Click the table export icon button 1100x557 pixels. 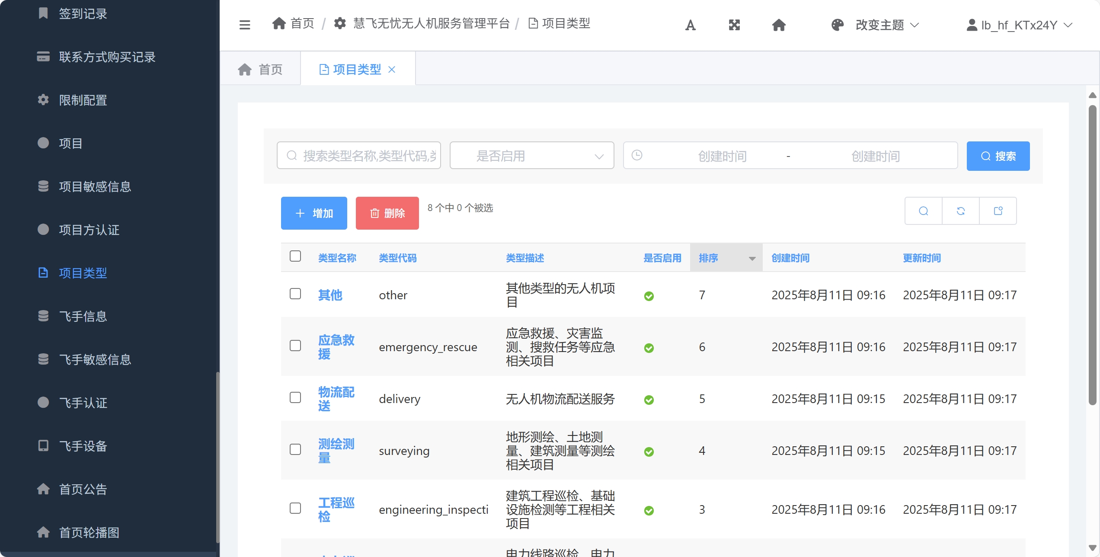(x=998, y=211)
